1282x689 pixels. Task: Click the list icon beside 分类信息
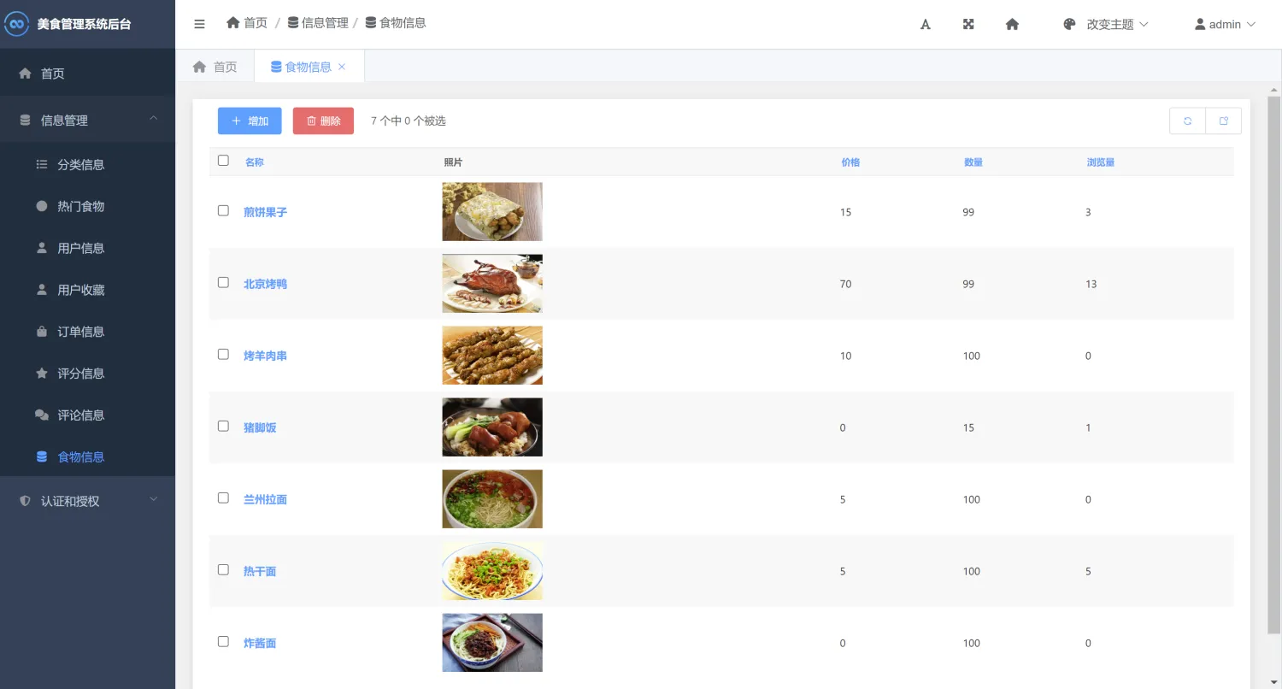coord(42,164)
